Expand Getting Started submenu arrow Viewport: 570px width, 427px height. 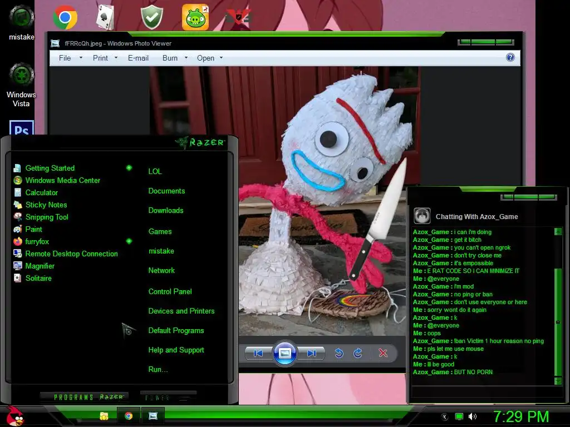coord(129,168)
